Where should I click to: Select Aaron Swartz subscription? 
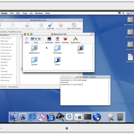coord(6,38)
